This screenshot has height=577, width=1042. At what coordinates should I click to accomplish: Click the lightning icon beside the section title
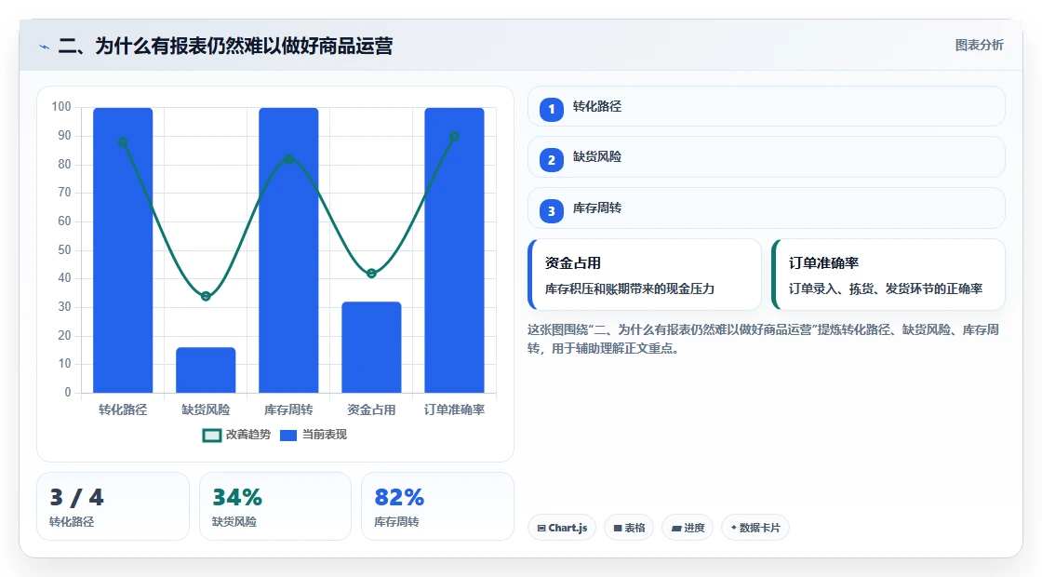45,47
